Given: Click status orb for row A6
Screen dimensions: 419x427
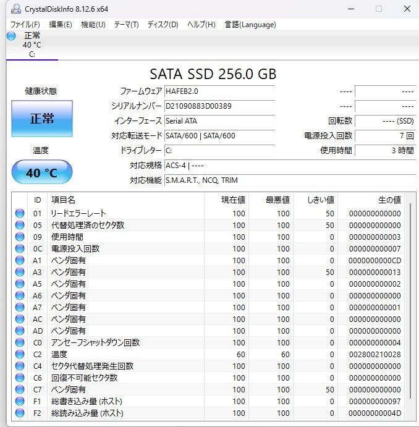Looking at the screenshot, I should click(x=20, y=295).
